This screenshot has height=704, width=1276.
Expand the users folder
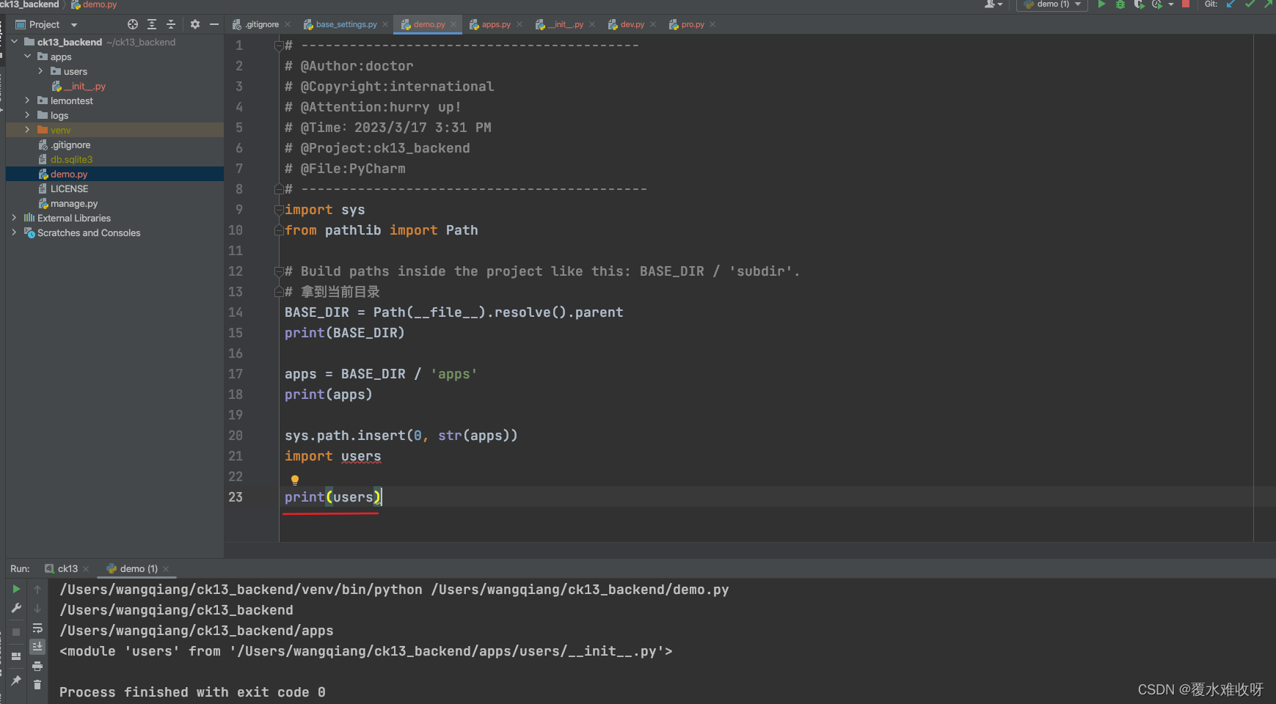pos(41,71)
